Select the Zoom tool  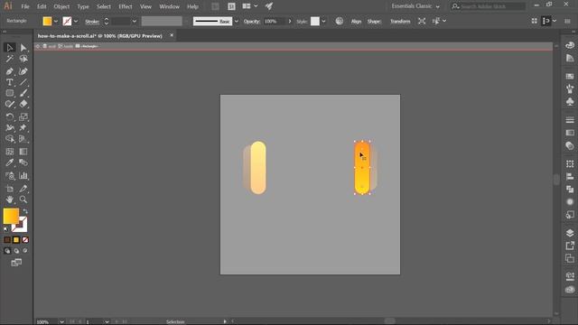[x=23, y=200]
